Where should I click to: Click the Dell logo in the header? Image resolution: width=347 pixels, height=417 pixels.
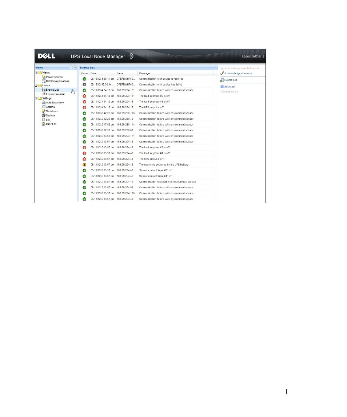pos(47,56)
